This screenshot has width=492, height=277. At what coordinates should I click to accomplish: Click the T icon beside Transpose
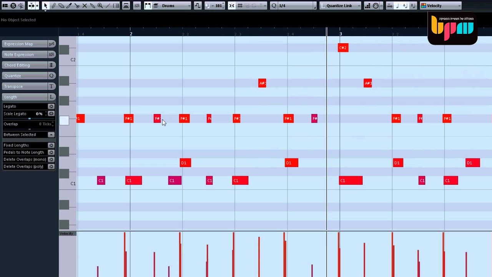pyautogui.click(x=52, y=86)
